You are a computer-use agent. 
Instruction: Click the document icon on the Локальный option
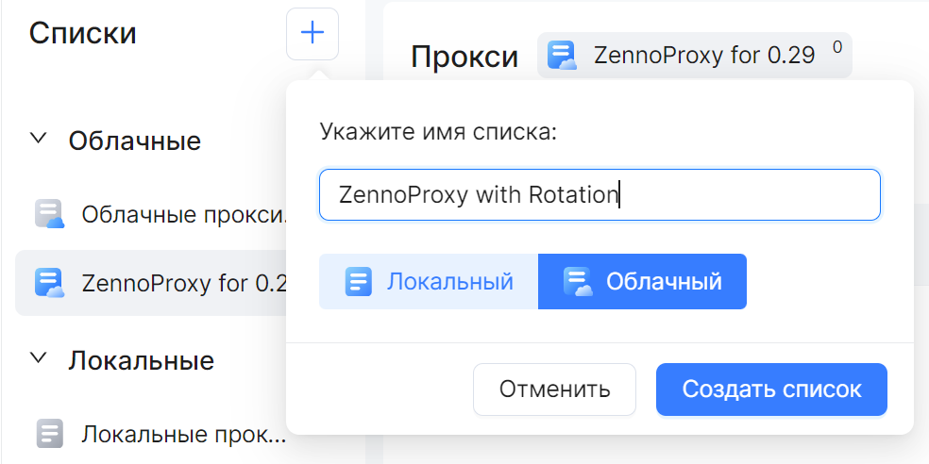(359, 282)
